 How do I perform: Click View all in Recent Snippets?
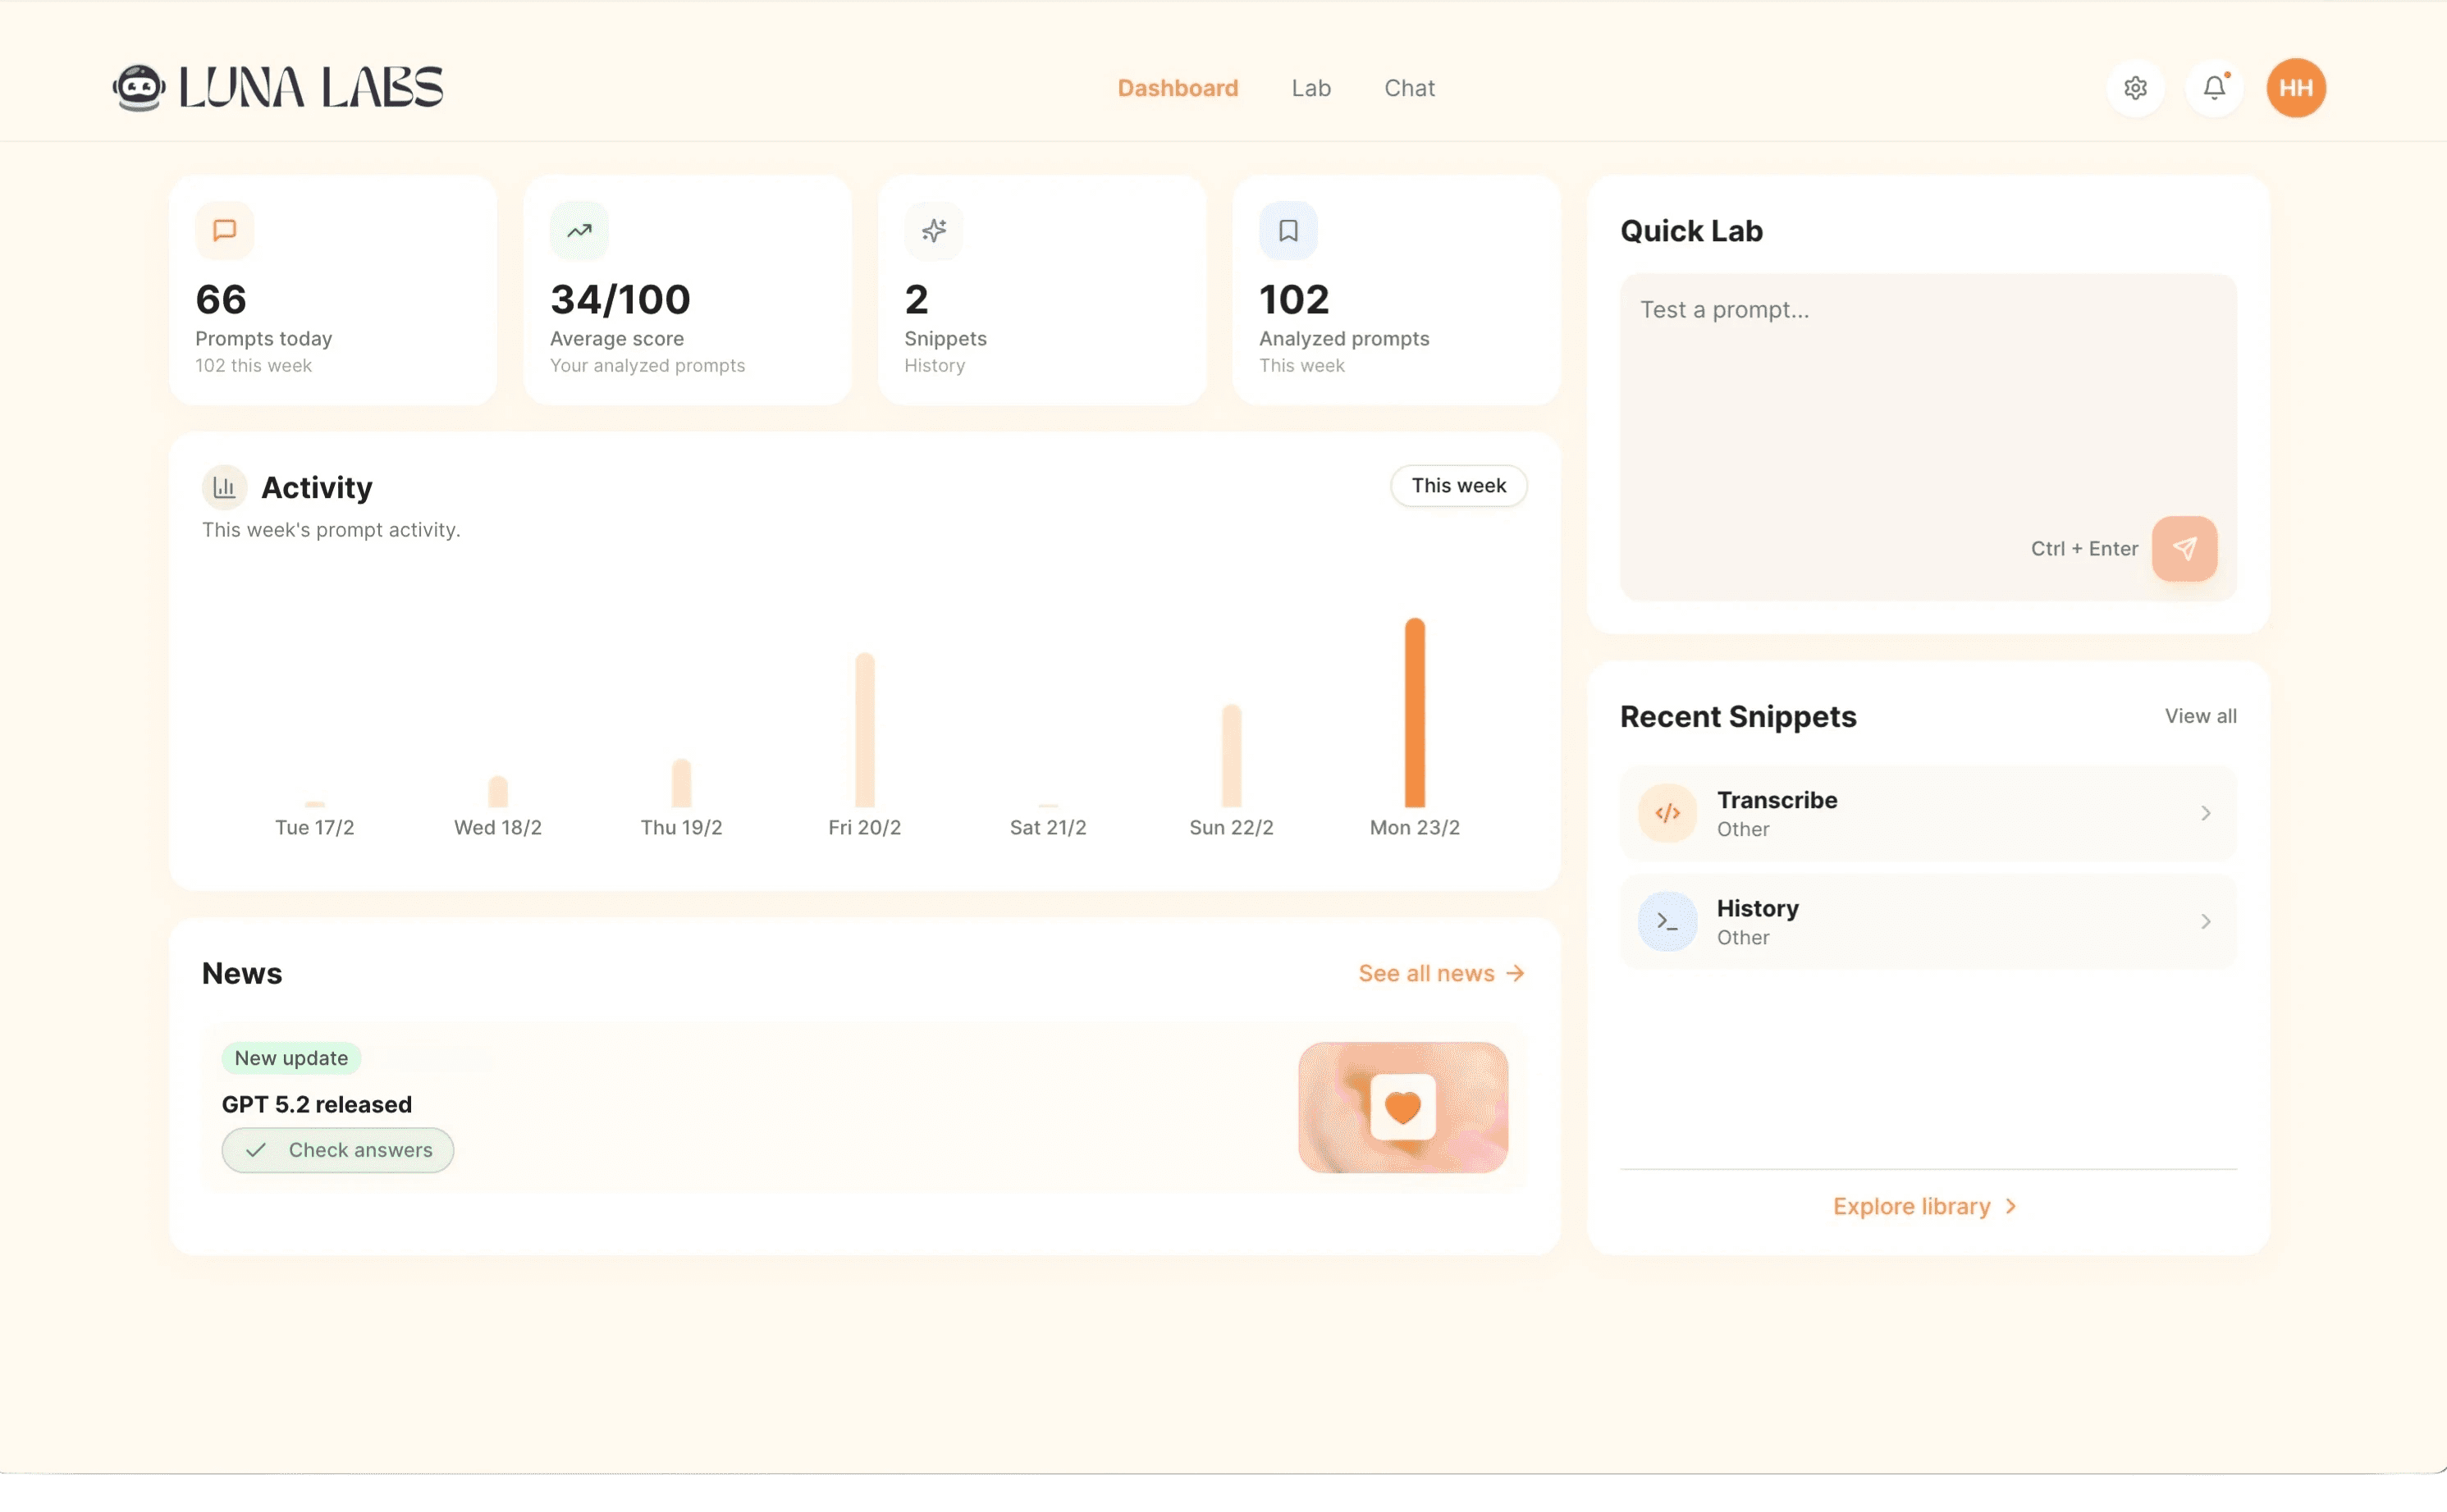[x=2201, y=716]
